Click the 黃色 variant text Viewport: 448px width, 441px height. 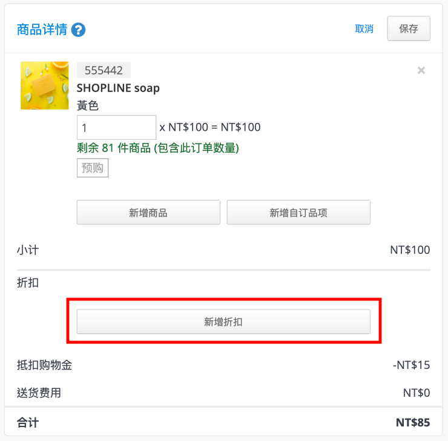coord(87,105)
